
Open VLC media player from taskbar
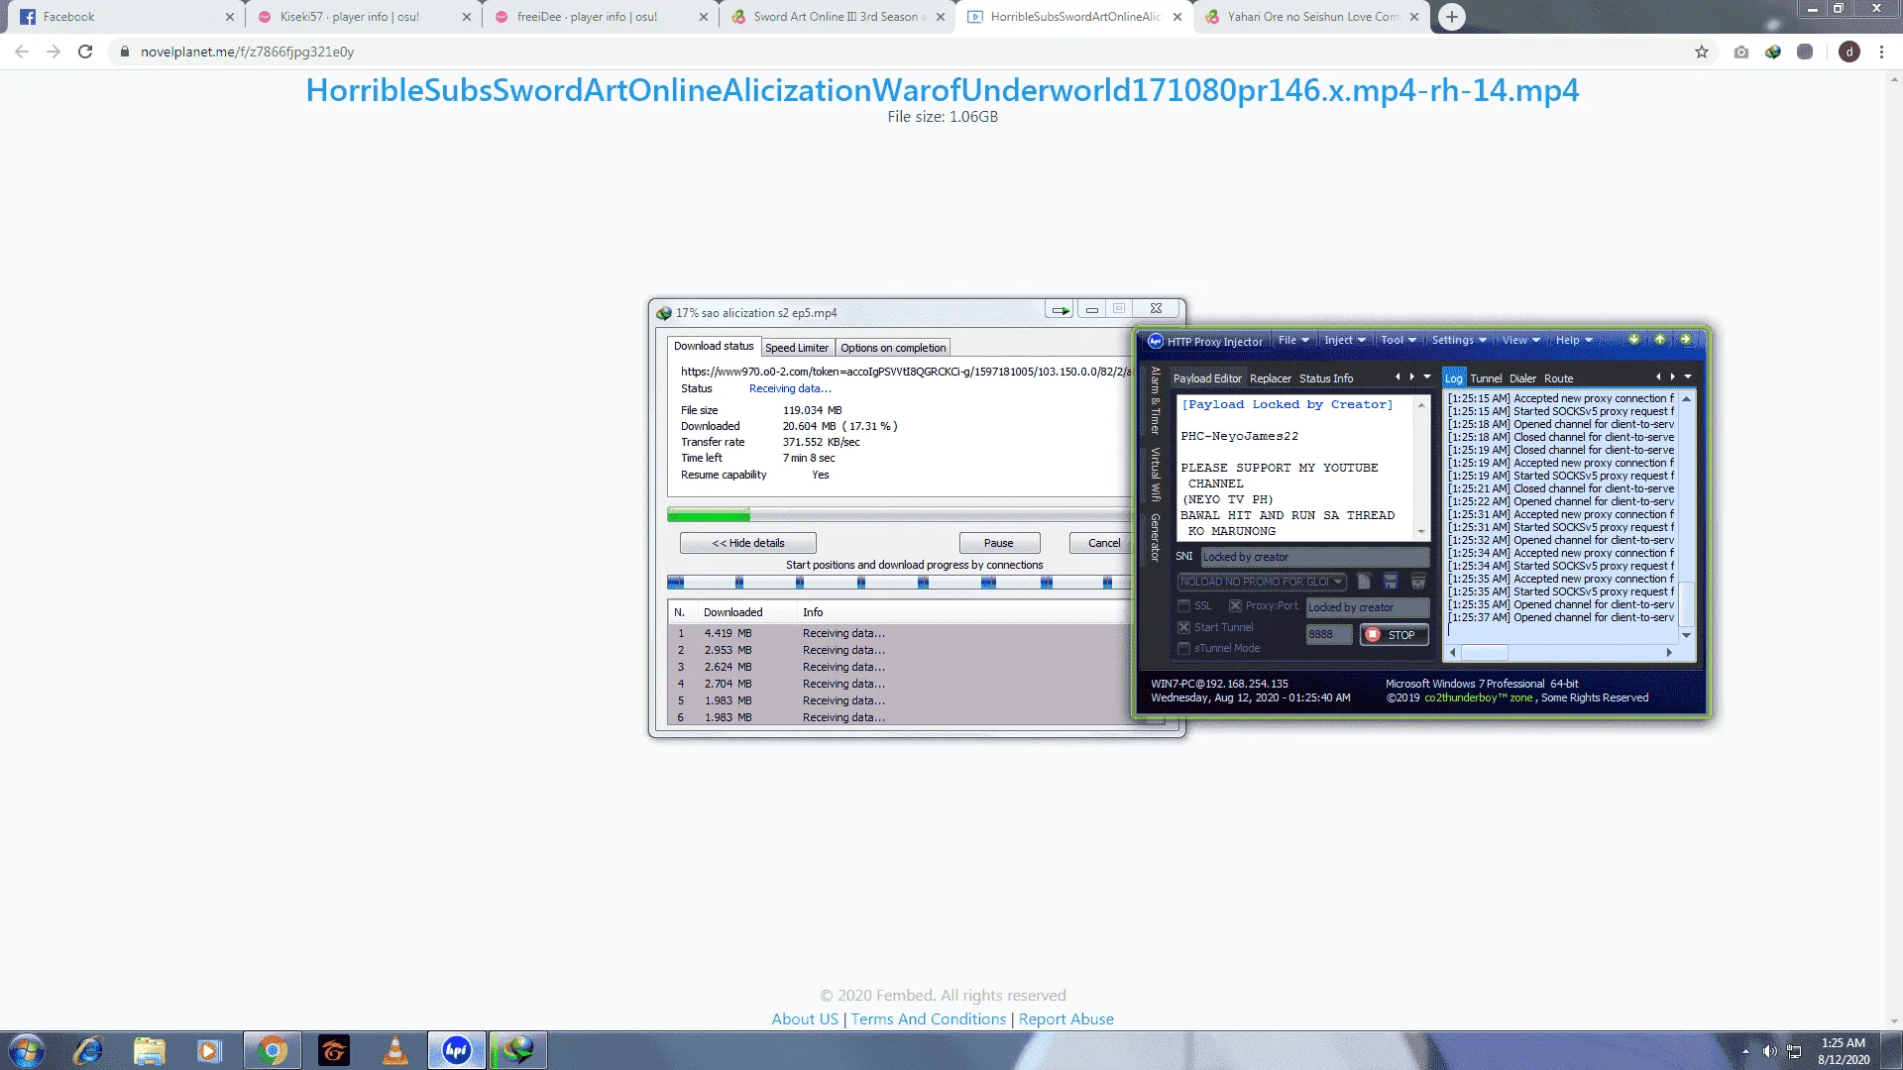pyautogui.click(x=395, y=1050)
